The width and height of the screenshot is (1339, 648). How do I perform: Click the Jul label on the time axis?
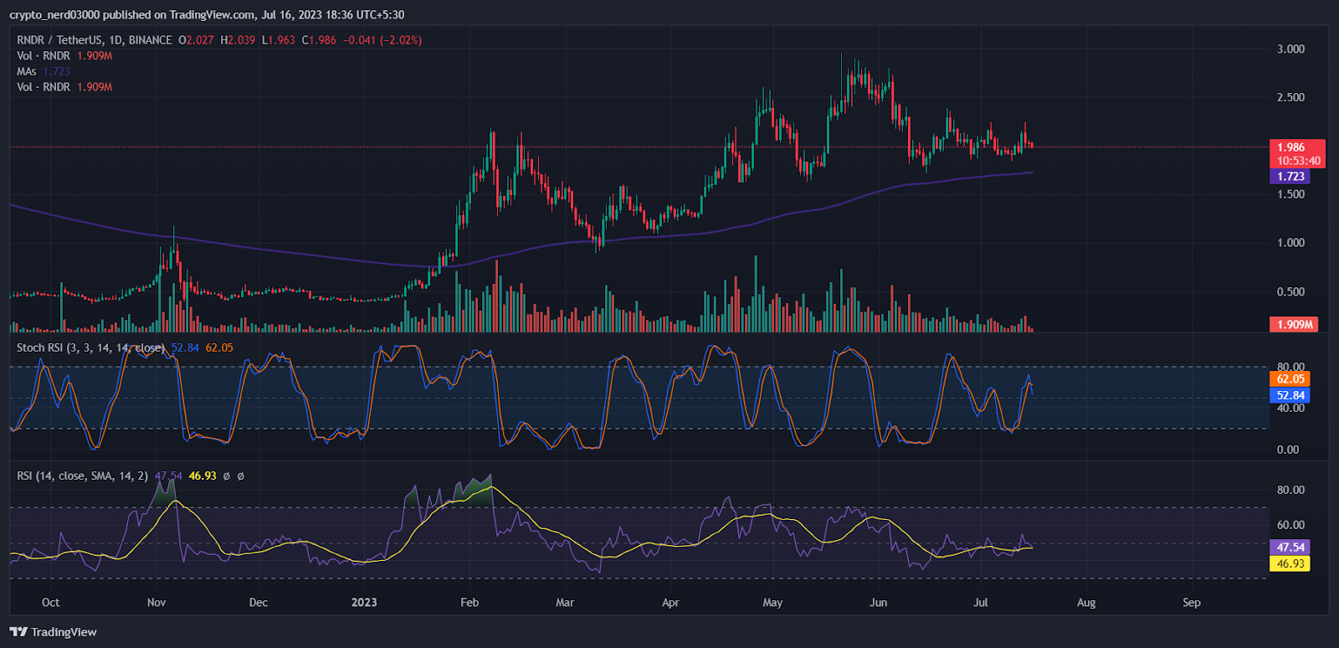click(981, 603)
